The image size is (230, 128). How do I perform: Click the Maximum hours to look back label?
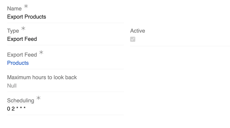[x=42, y=77]
